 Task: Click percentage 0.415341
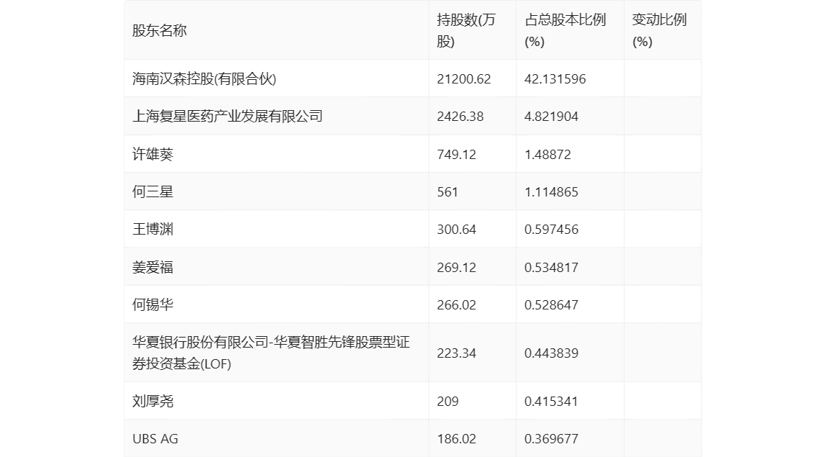click(551, 401)
